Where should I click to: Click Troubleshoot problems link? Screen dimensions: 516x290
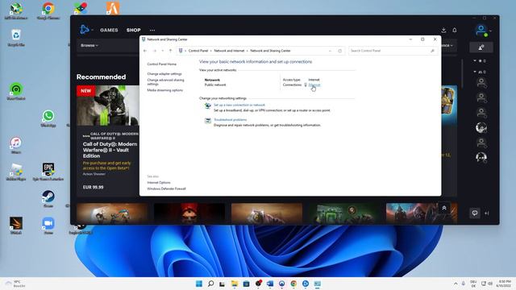point(230,120)
